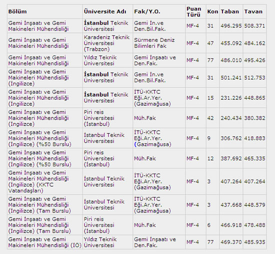Click the 231.226 base score
This screenshot has height=254, width=275.
[231, 98]
